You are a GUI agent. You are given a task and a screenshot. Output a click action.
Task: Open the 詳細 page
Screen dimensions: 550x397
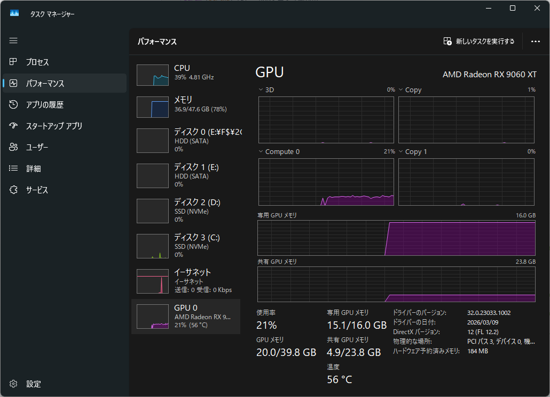[x=65, y=168]
